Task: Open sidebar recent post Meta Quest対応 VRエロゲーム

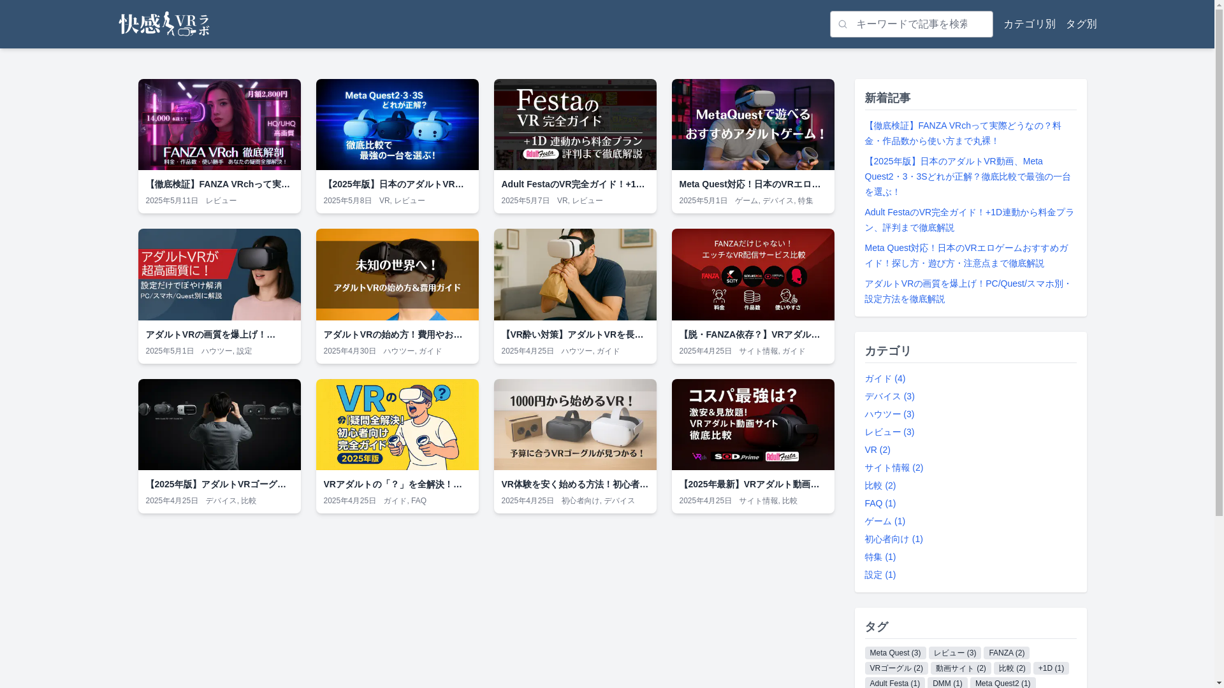Action: 966,255
